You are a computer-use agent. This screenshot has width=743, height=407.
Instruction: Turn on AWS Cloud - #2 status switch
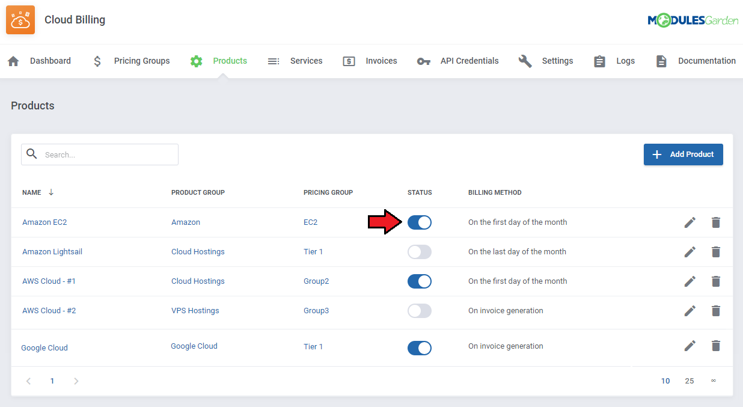tap(419, 311)
